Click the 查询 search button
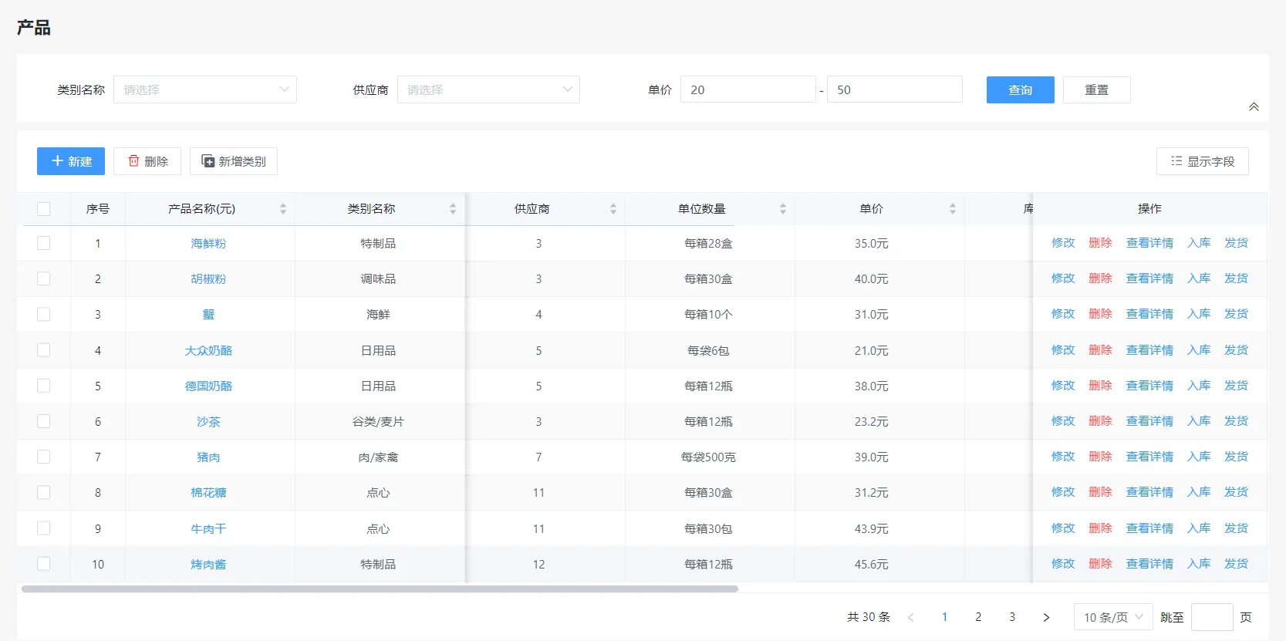Image resolution: width=1286 pixels, height=641 pixels. pos(1020,89)
